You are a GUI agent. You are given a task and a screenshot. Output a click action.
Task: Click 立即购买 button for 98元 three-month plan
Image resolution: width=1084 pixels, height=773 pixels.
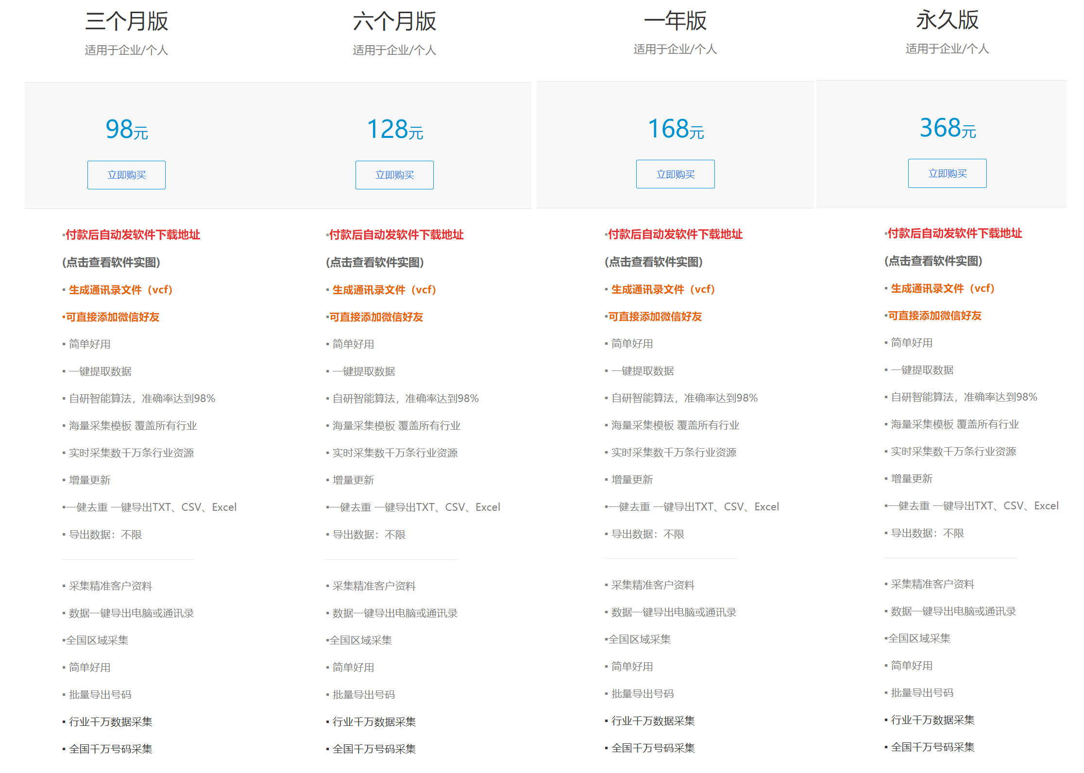126,175
